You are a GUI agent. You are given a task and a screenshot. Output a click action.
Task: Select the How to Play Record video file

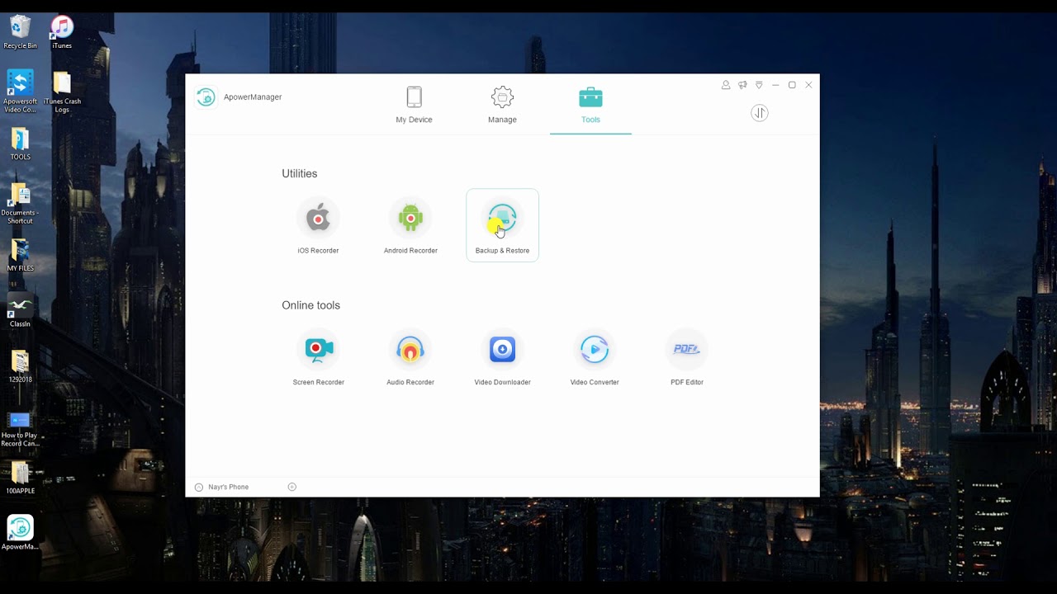pos(20,429)
